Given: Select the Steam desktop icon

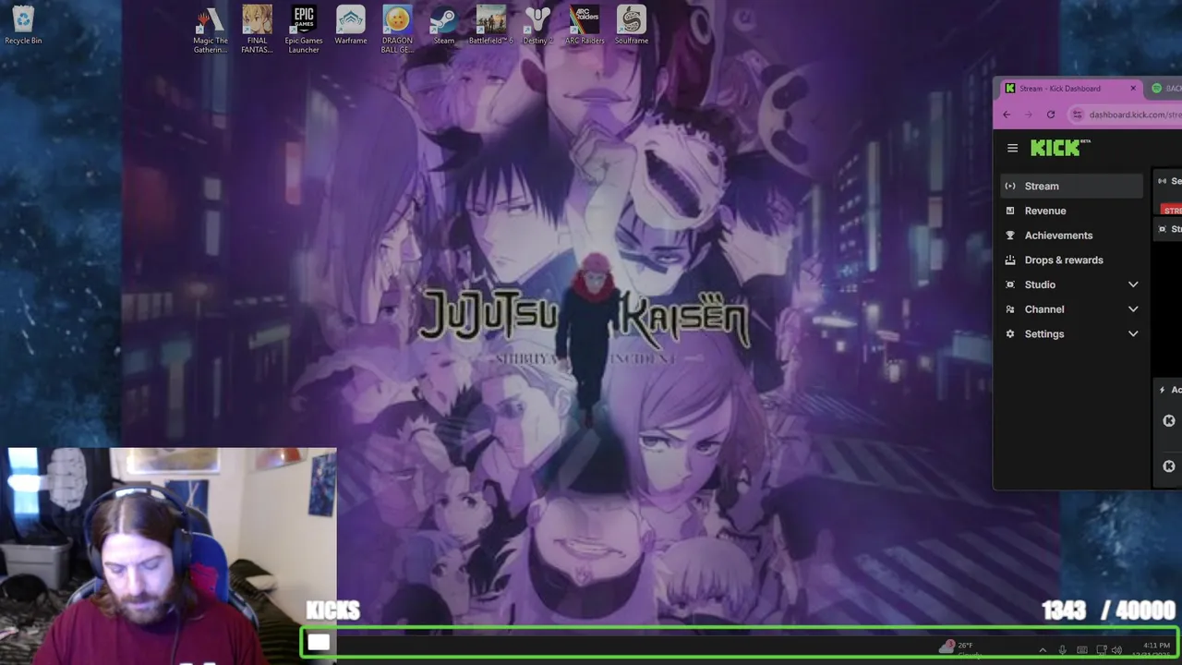Looking at the screenshot, I should pos(444,25).
